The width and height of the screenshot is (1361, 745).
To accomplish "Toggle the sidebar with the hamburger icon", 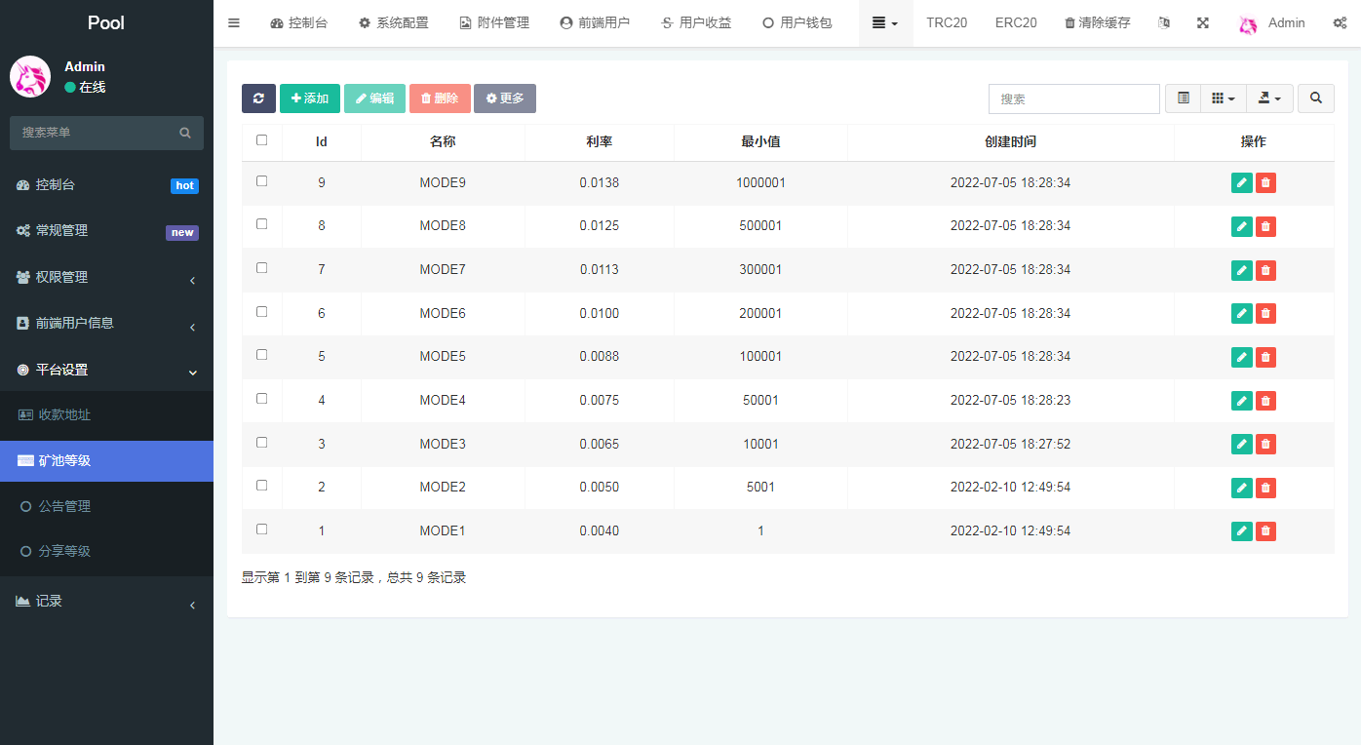I will (x=234, y=22).
